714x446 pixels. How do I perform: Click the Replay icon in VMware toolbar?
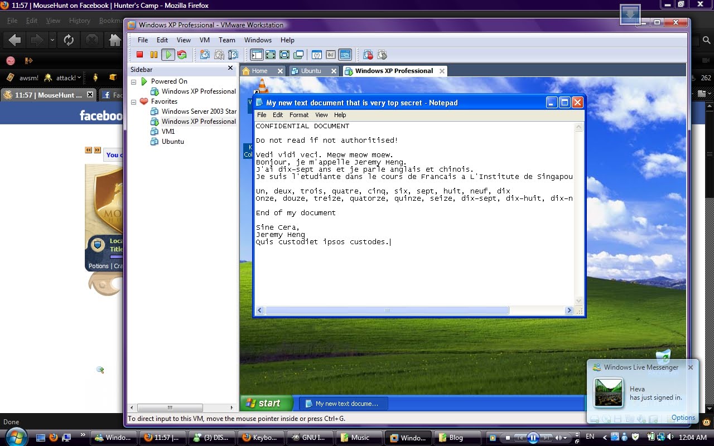click(382, 55)
